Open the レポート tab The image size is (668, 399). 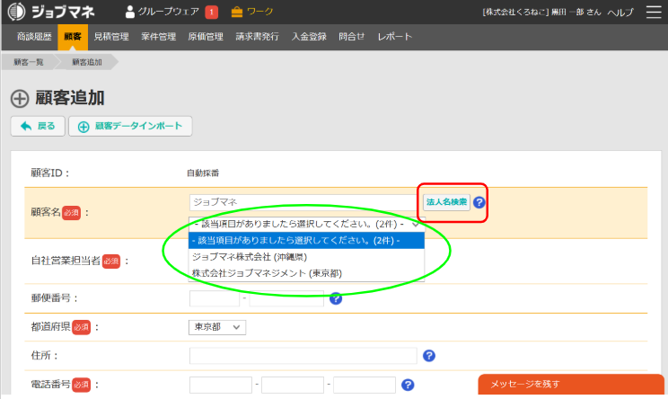395,37
